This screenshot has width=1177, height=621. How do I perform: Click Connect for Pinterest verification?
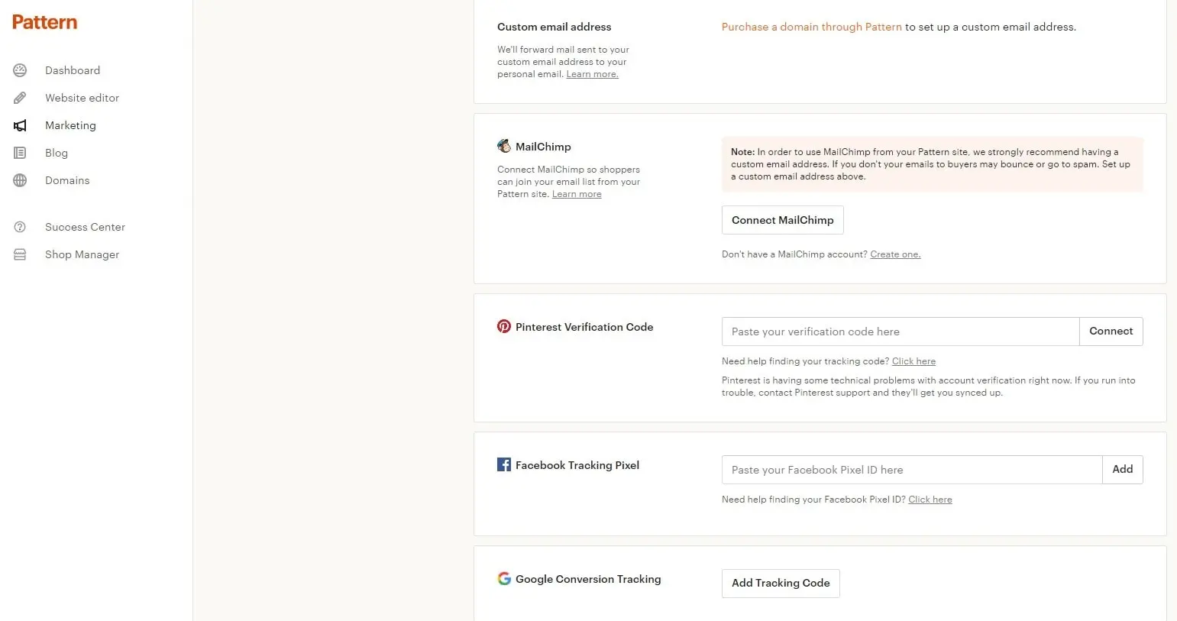coord(1111,332)
